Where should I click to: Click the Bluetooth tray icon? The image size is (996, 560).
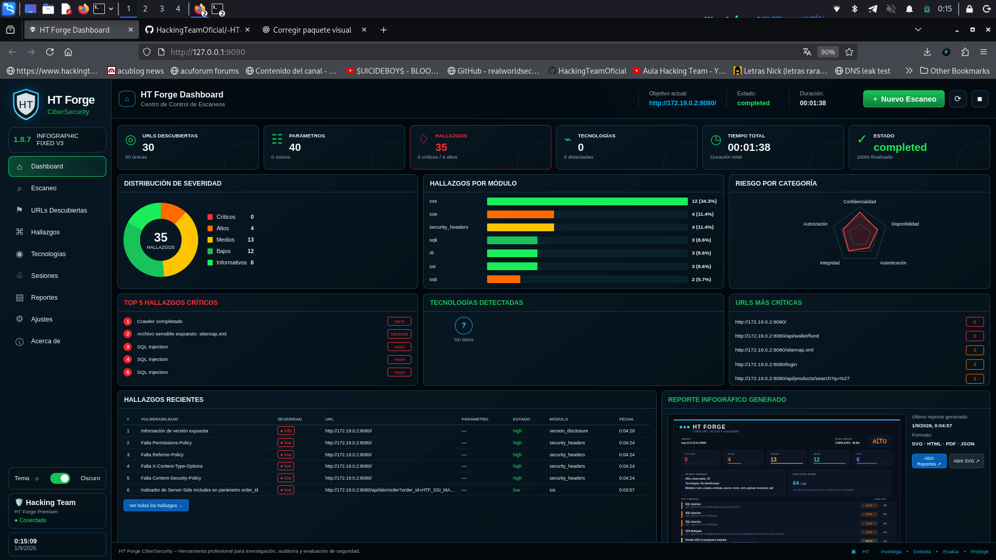point(855,9)
